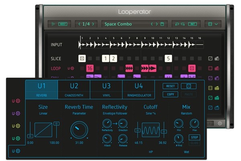Switch to the U2 CHAOSSYNTH tab
The image size is (241, 161).
pos(74,89)
